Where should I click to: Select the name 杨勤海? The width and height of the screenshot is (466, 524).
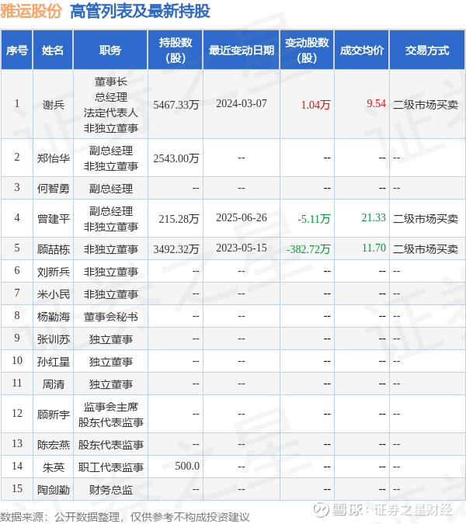click(53, 317)
